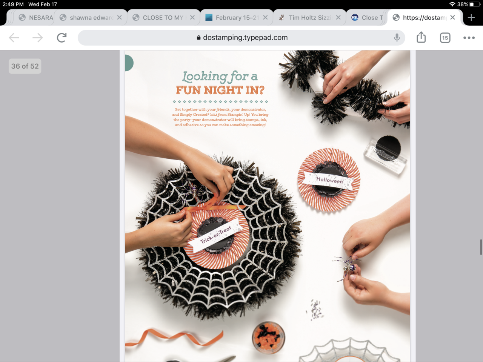The width and height of the screenshot is (483, 362).
Task: Click the 36 of 52 page indicator
Action: (x=25, y=66)
